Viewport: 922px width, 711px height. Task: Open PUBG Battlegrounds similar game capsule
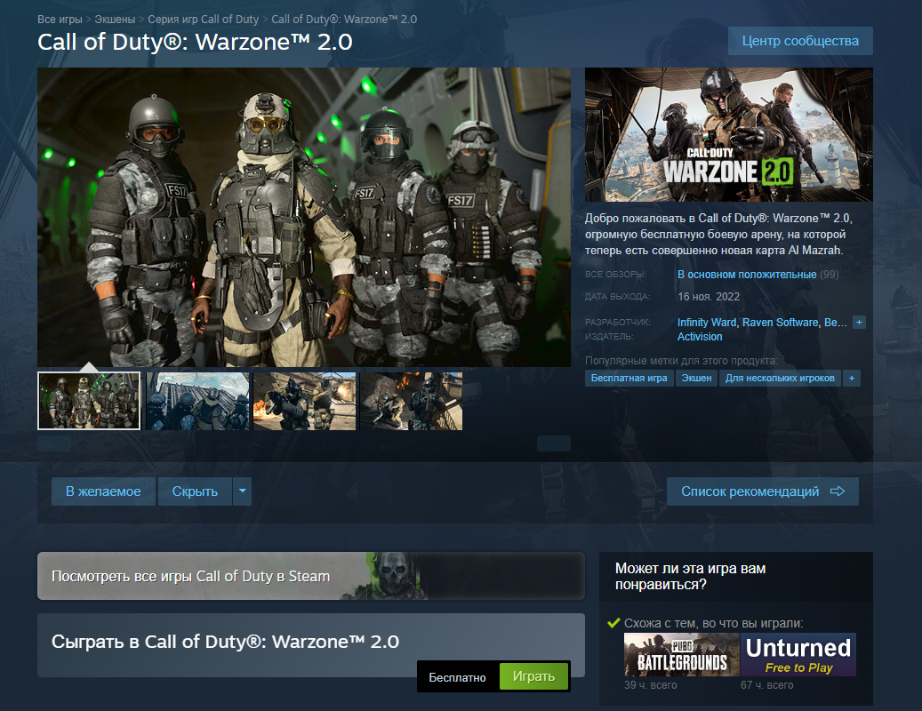[681, 654]
